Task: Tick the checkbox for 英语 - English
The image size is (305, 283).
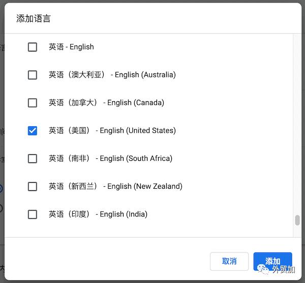Action: click(x=33, y=47)
